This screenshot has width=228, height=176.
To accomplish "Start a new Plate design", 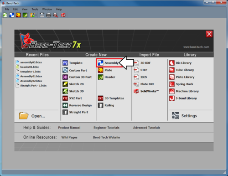I will (100, 70).
